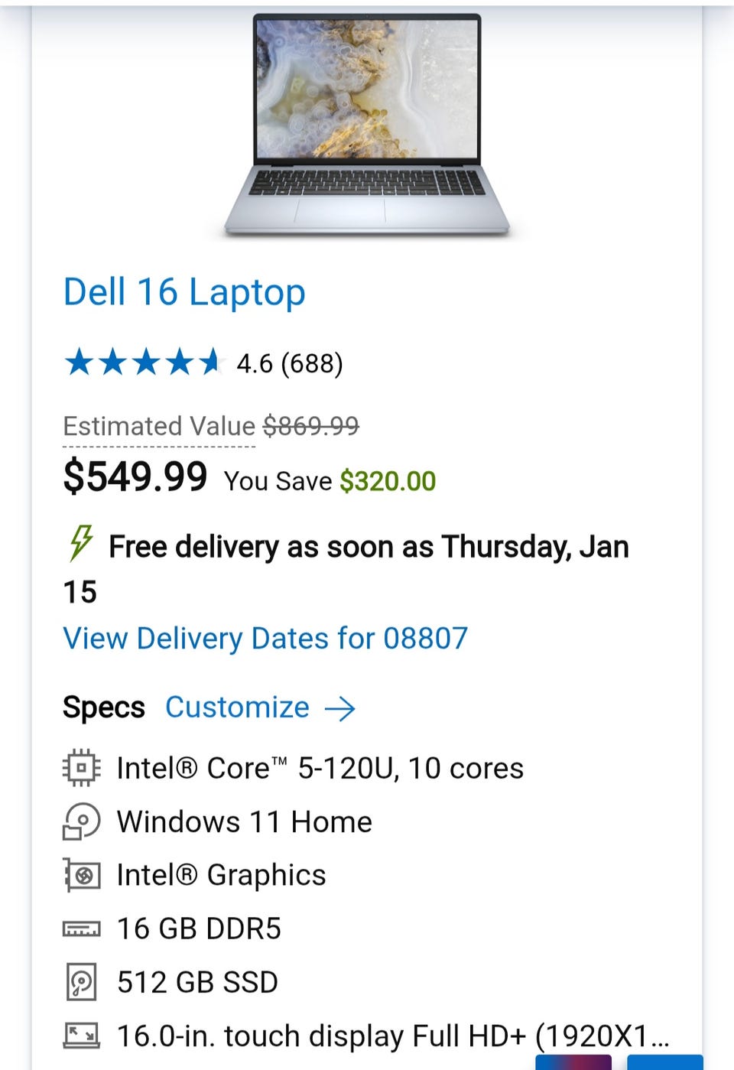Click the processor chip icon
This screenshot has width=734, height=1070.
tap(81, 767)
